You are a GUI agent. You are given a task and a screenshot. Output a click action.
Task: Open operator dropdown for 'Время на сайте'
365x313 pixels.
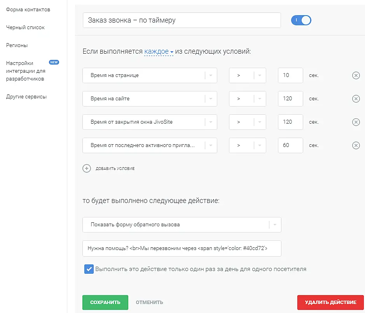(259, 99)
